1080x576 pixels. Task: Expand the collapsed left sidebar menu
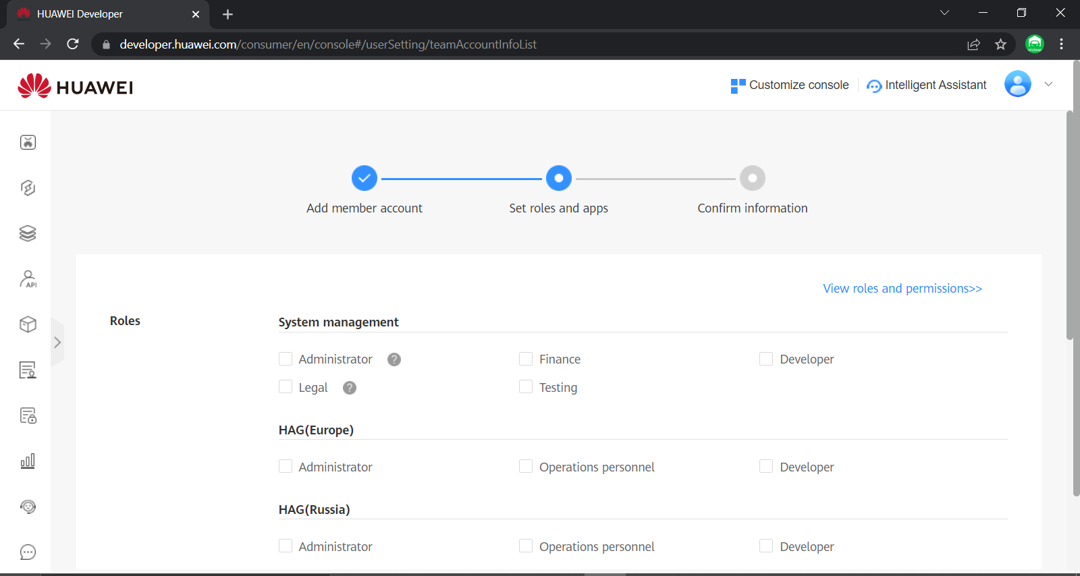57,343
